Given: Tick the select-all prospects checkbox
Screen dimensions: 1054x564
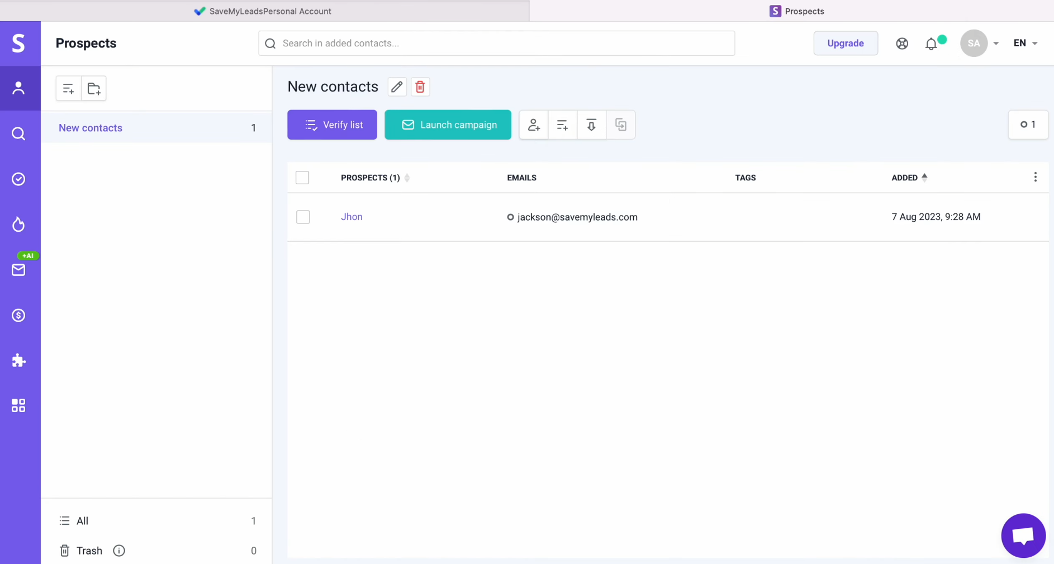Looking at the screenshot, I should pos(302,178).
